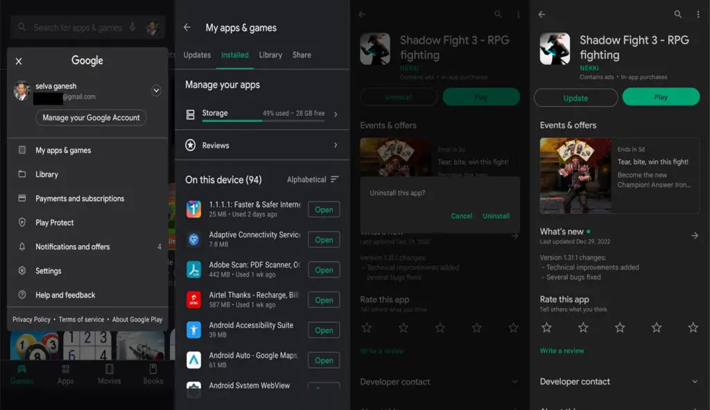Switch to the Share tab

tap(302, 55)
